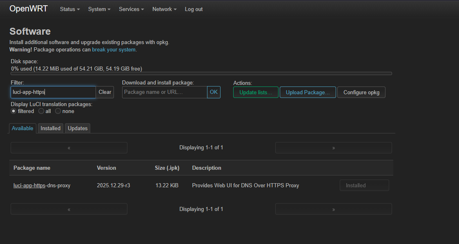Open the Status dropdown menu
459x244 pixels.
[70, 9]
